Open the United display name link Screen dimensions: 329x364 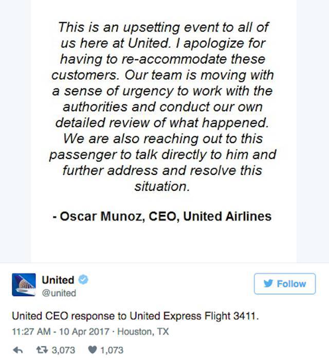pyautogui.click(x=58, y=280)
